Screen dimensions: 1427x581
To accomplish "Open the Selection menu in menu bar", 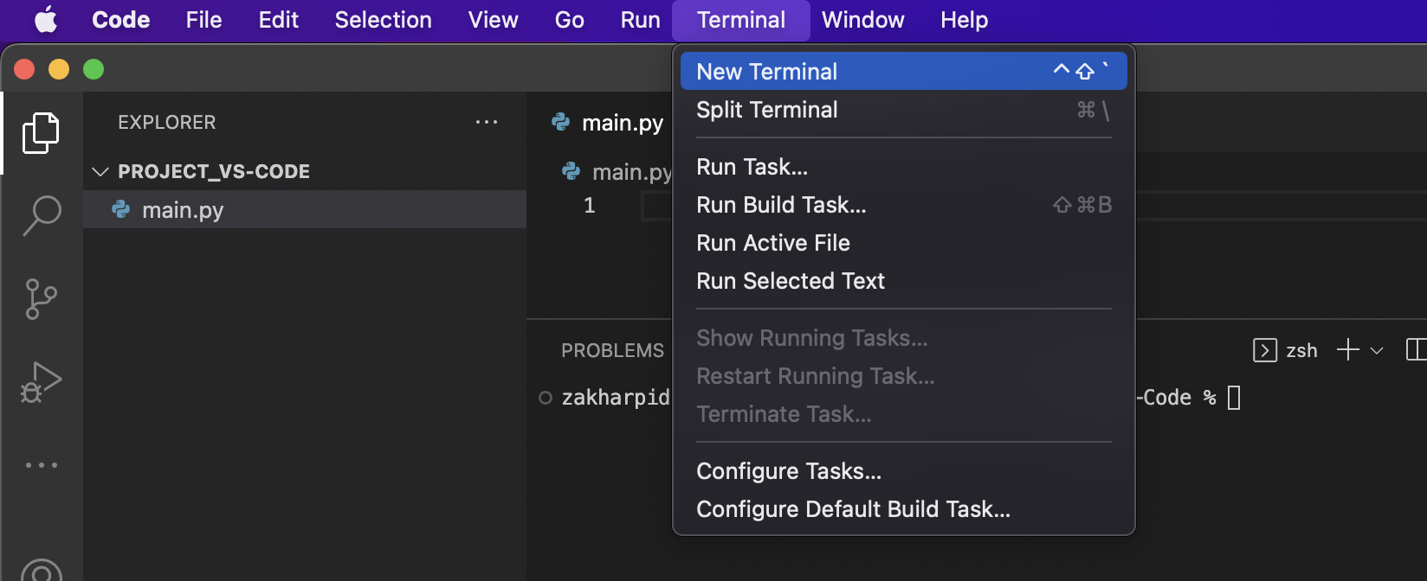I will pos(383,20).
